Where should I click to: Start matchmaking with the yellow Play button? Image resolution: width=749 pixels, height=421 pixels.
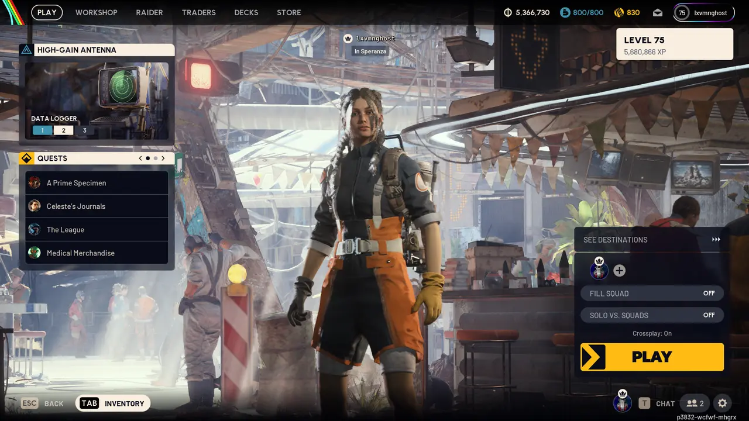click(x=652, y=357)
